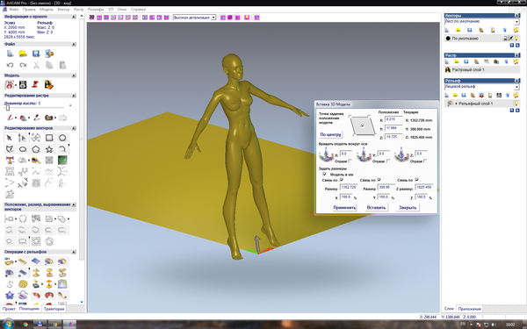Click the Закрыть button in dialog
Viewport: 527px width, 329px height.
[408, 207]
